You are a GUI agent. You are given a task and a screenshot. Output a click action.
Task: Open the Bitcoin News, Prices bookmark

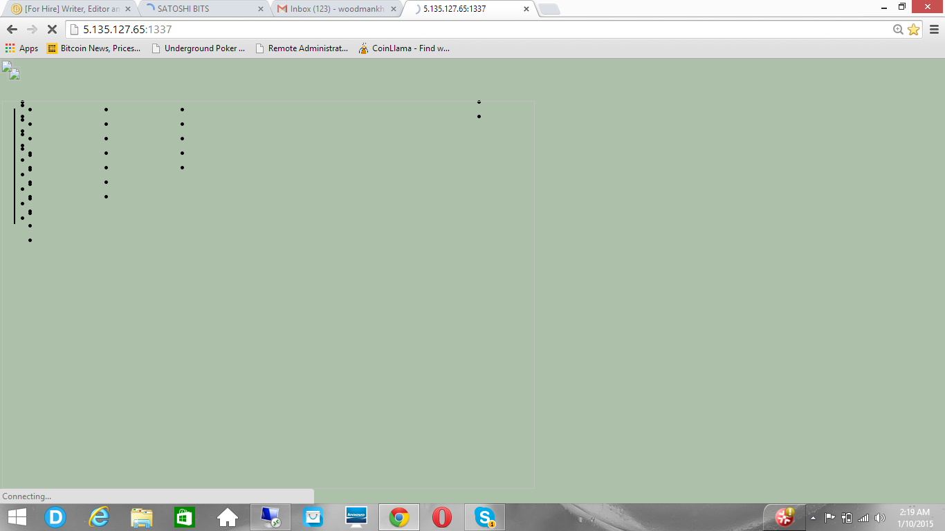(x=93, y=48)
